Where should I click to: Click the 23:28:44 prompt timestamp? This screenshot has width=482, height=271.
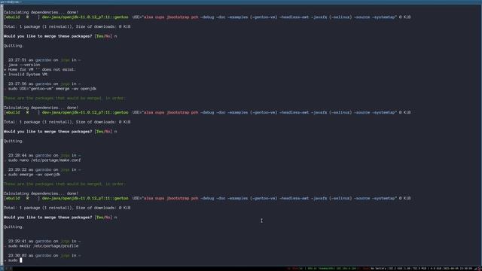pos(17,155)
